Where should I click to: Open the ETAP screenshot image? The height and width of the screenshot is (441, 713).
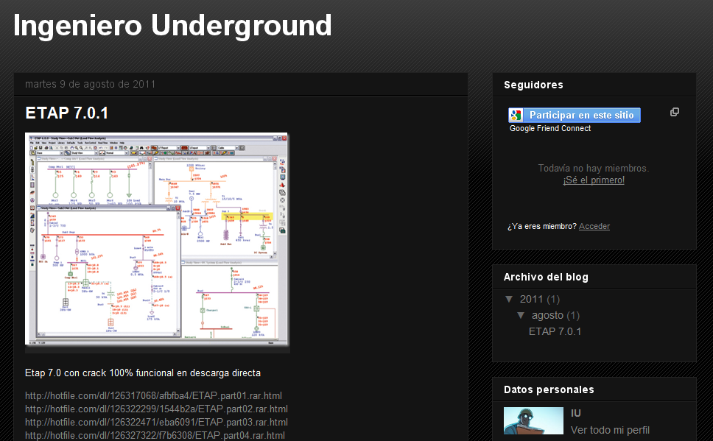156,239
